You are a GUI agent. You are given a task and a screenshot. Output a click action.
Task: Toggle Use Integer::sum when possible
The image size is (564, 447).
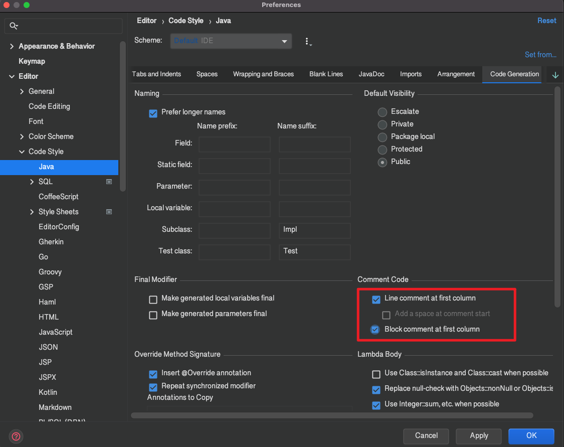(376, 405)
